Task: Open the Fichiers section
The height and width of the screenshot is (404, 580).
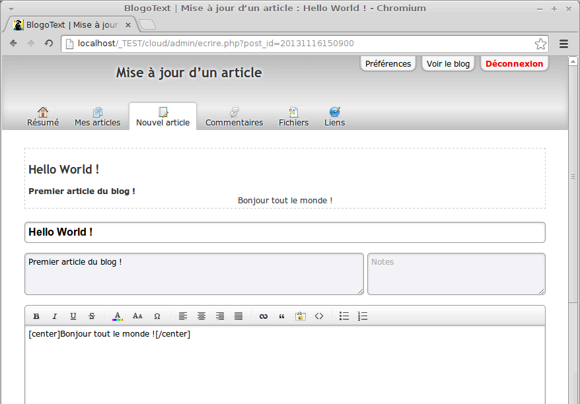Action: 293,116
